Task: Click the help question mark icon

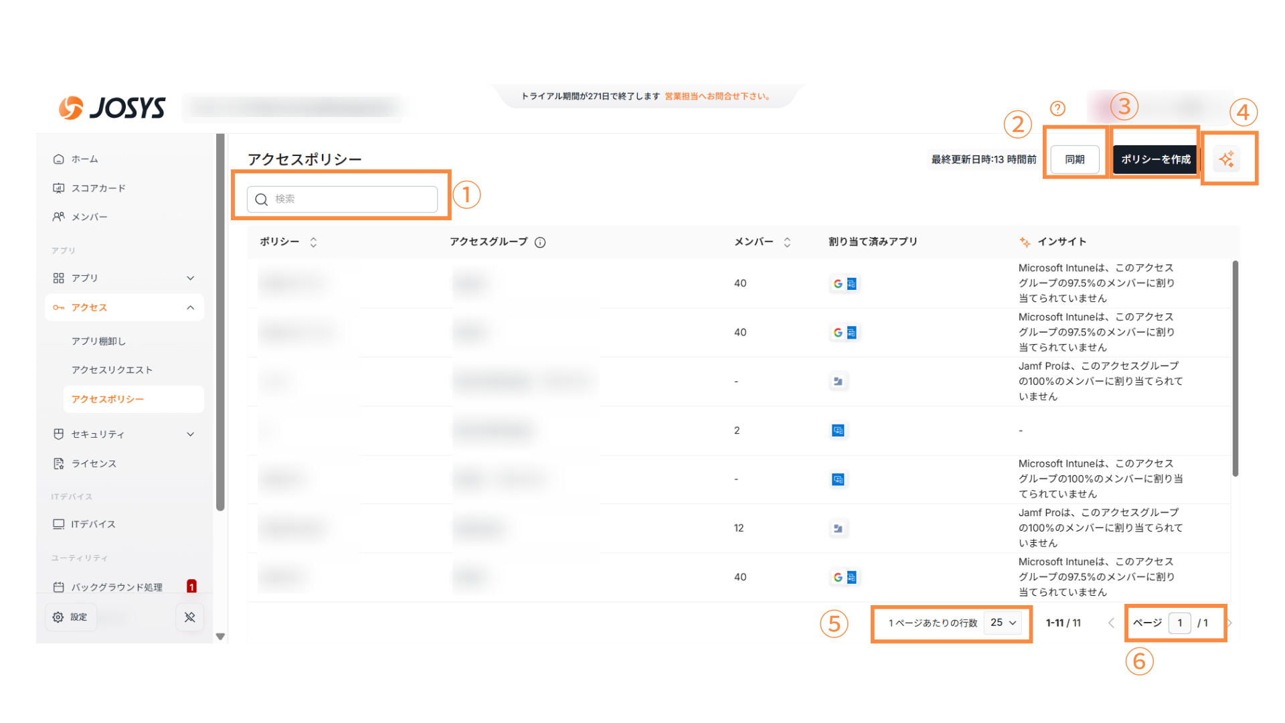Action: pyautogui.click(x=1057, y=108)
